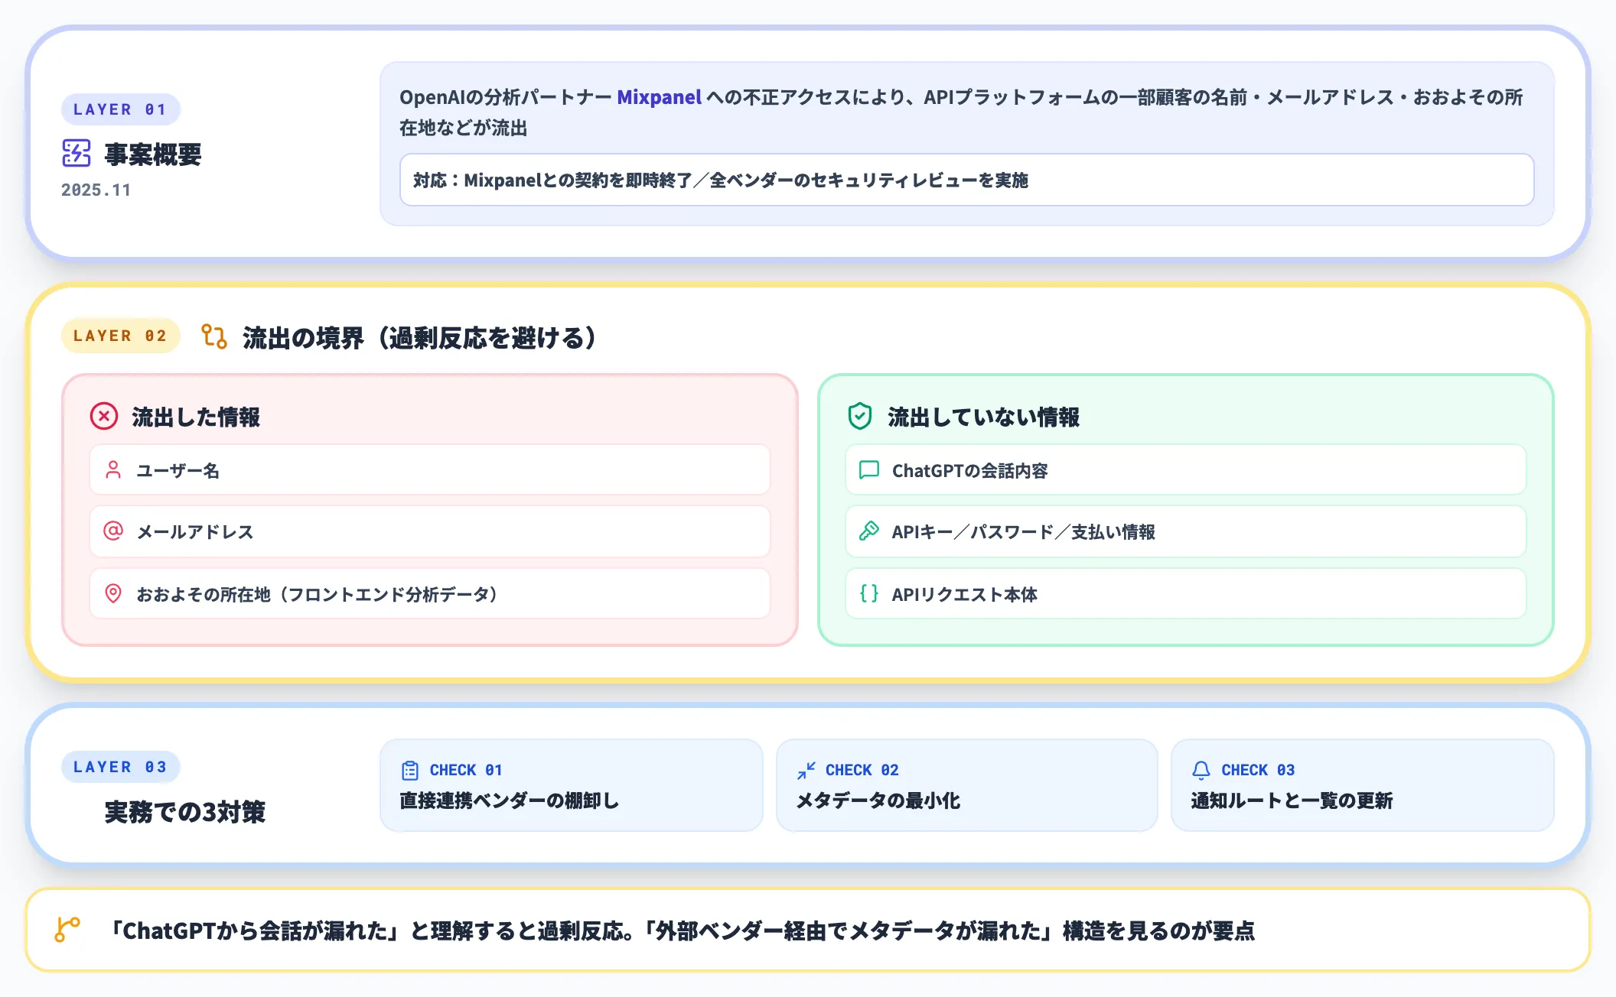Click the おおよその所在地 row
The image size is (1616, 997).
(x=430, y=593)
